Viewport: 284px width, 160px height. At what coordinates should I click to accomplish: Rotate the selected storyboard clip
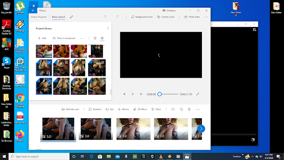coord(181,109)
